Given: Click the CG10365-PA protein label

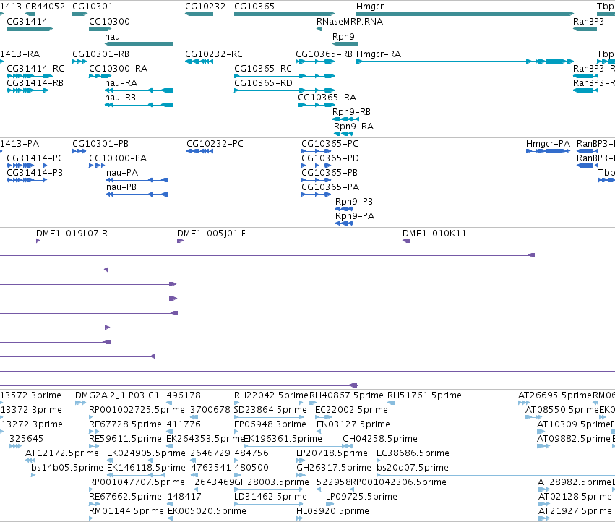Looking at the screenshot, I should point(330,187).
